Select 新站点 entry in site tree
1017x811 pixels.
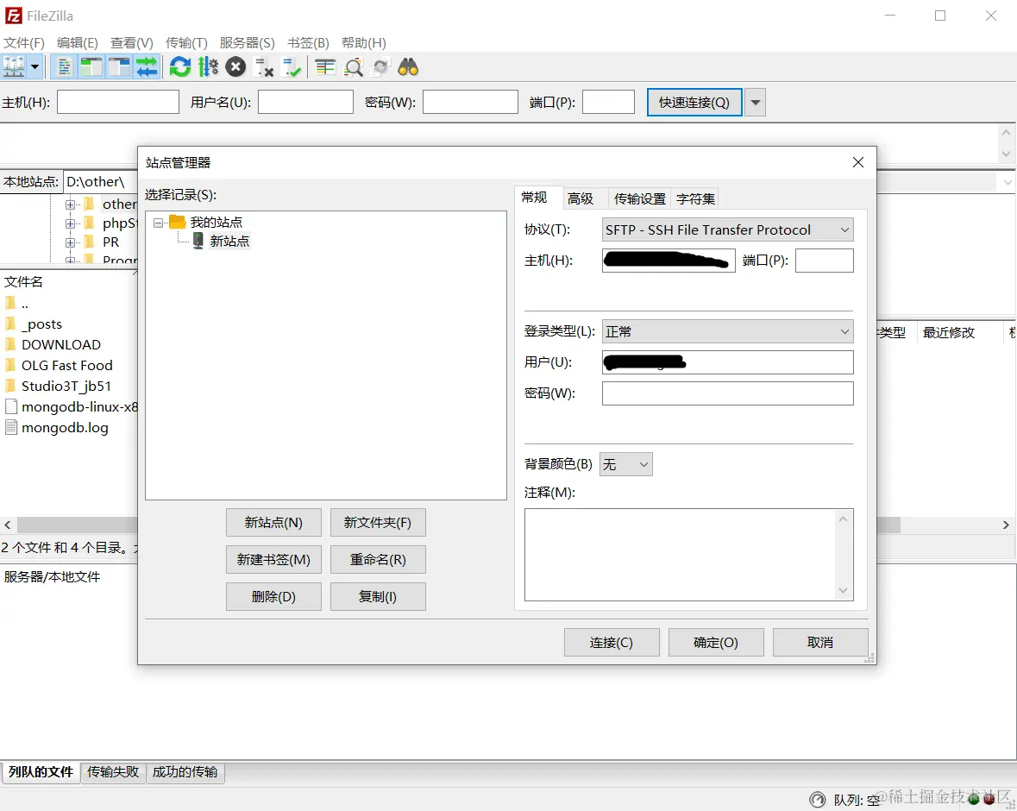pos(229,241)
